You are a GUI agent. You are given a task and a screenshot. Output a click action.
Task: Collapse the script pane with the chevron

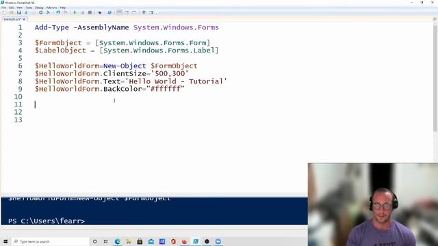point(435,19)
